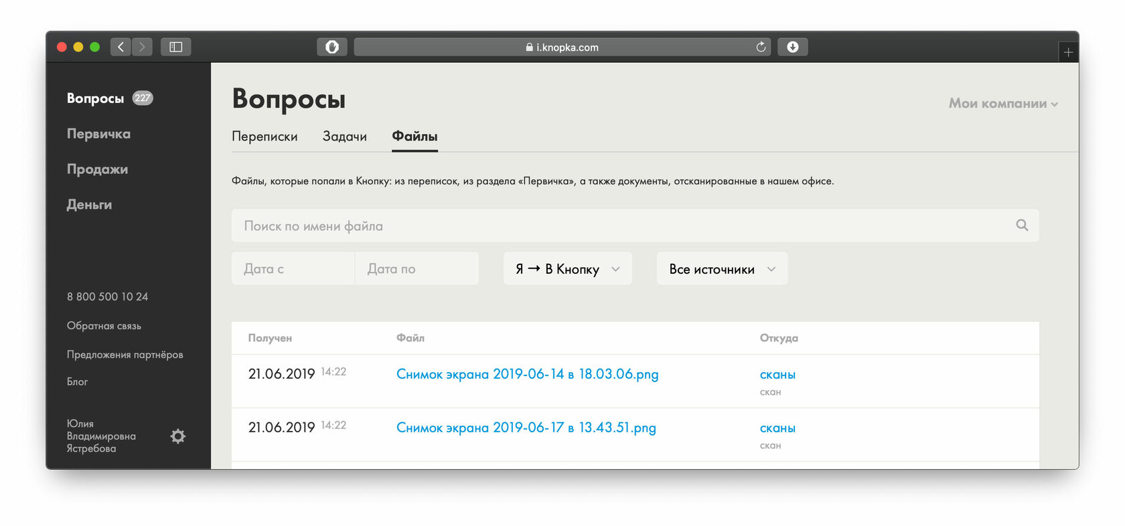Click date 21.06.2019 in 2019-06-17 file row
Screen dimensions: 1125x526
(x=281, y=428)
